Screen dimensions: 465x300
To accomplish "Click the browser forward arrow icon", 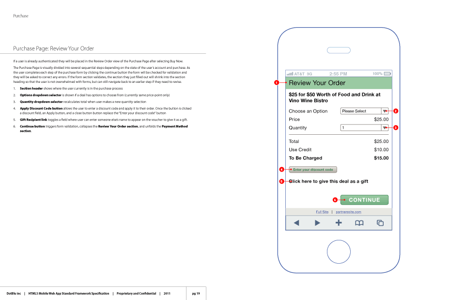I will coord(317,222).
